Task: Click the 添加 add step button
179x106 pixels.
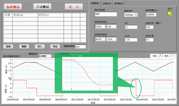Action: pos(8,46)
